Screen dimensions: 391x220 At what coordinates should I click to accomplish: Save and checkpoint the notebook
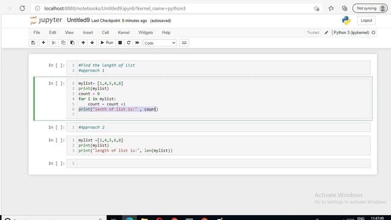point(33,43)
